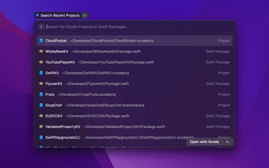Open the actions panel command icon

click(x=227, y=142)
